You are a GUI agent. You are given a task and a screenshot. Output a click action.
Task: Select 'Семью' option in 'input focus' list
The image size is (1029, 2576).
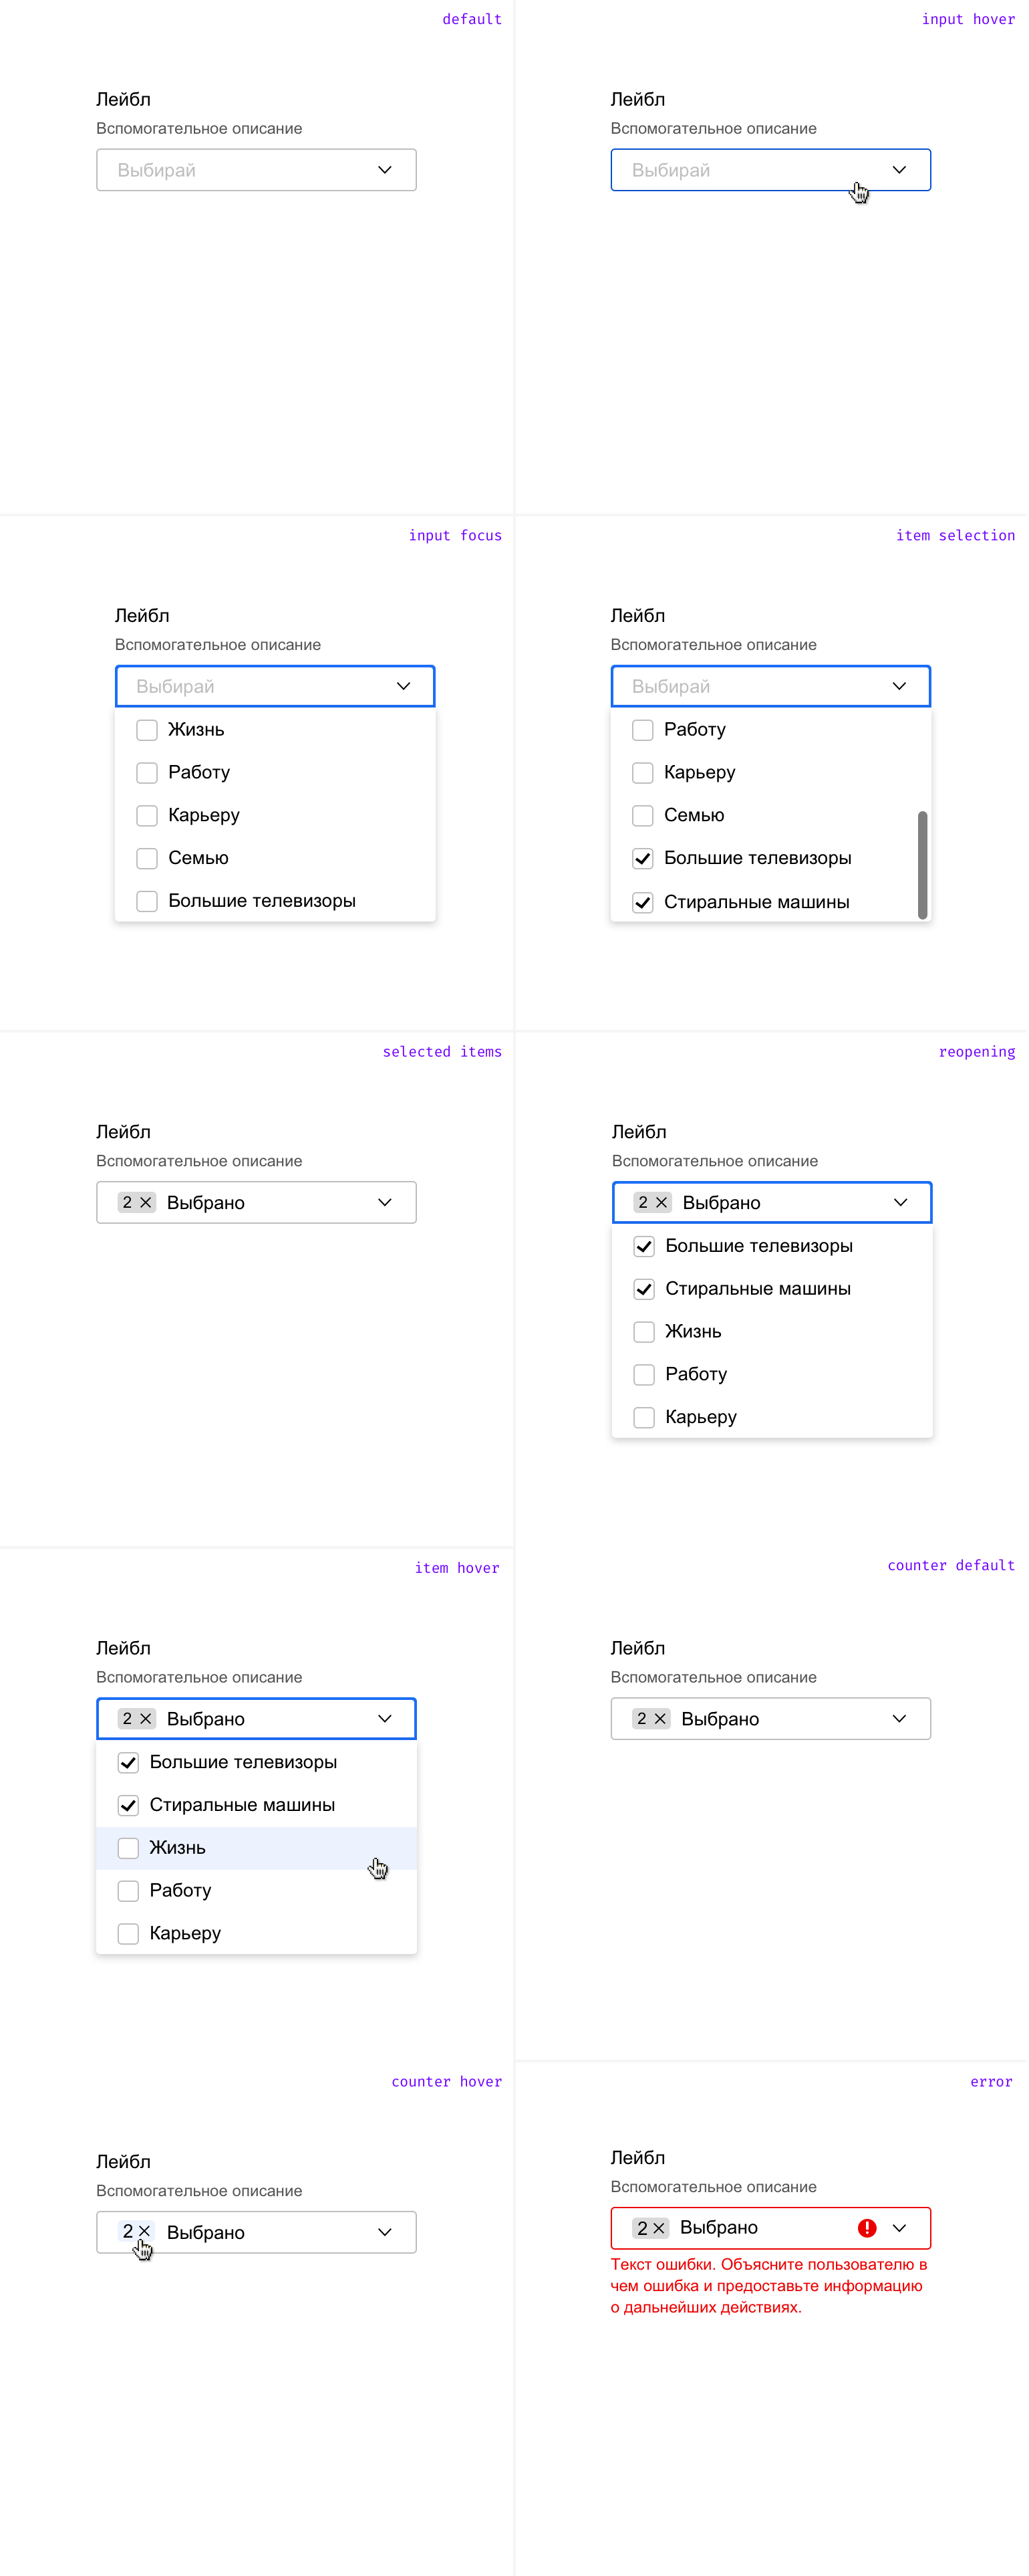pos(275,858)
